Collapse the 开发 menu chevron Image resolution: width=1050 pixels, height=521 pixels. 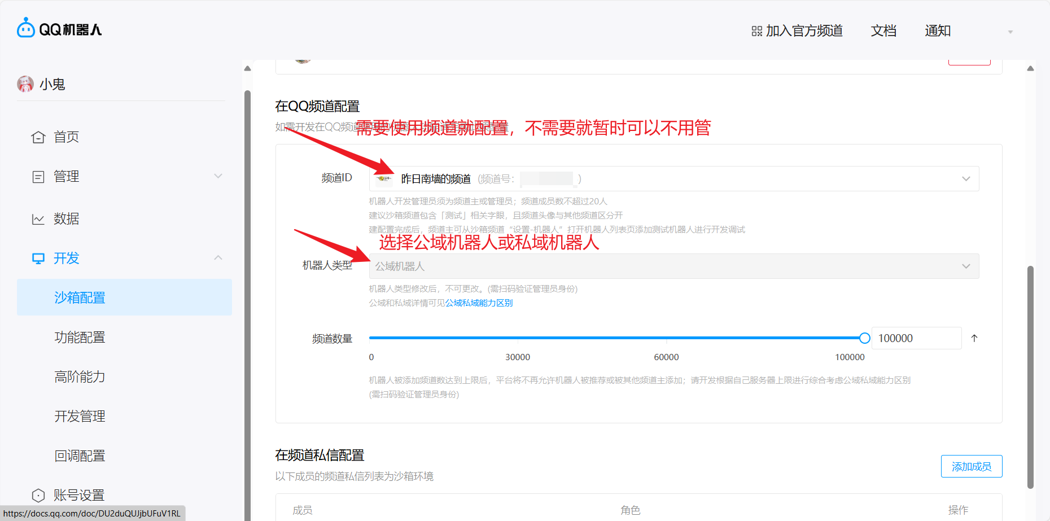tap(218, 258)
